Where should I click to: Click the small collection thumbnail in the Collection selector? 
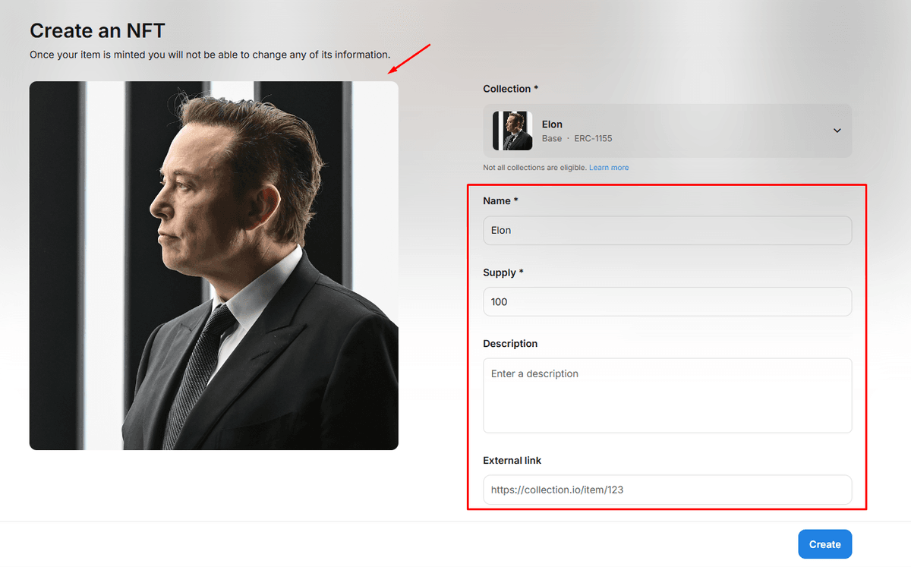(512, 131)
